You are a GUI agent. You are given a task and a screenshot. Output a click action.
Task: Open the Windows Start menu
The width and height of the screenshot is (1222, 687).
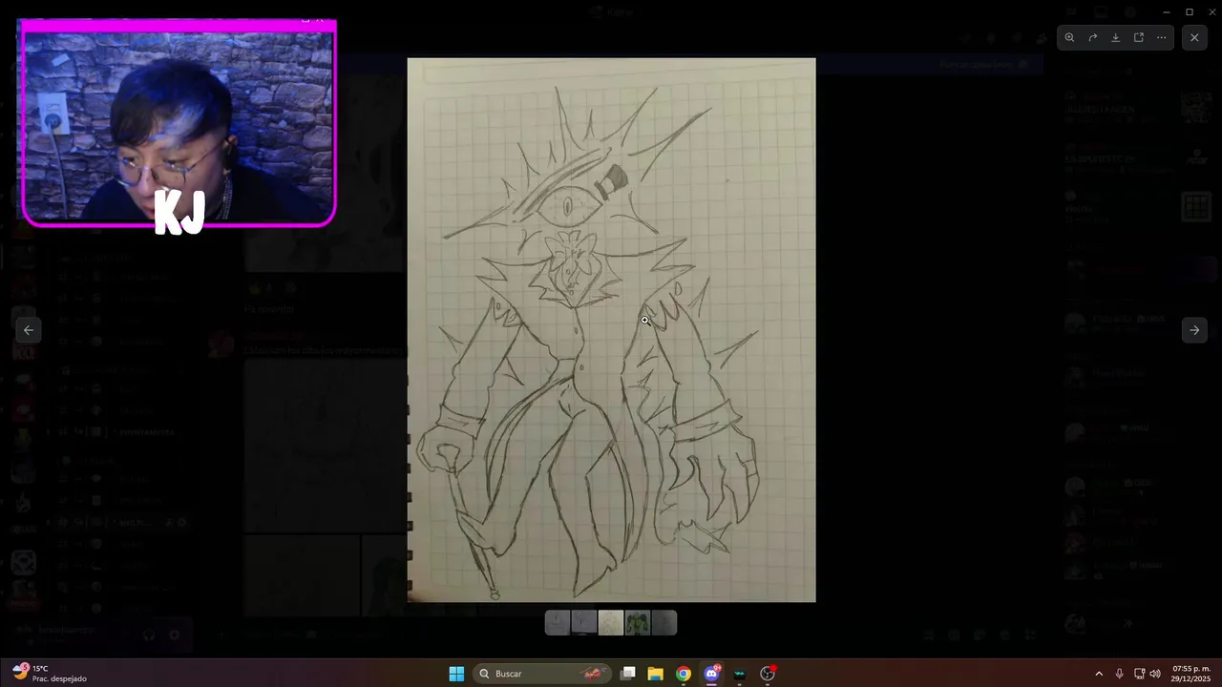click(456, 674)
